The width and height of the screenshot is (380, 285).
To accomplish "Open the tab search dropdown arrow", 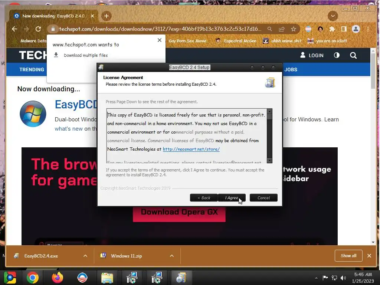I will (333, 16).
